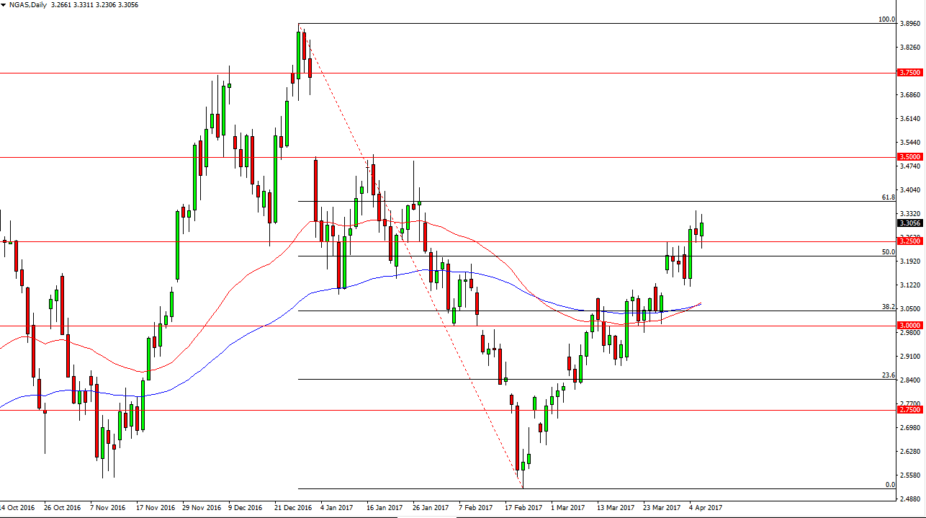Click the 23.6 Fibonacci level label
The image size is (926, 518).
[888, 375]
